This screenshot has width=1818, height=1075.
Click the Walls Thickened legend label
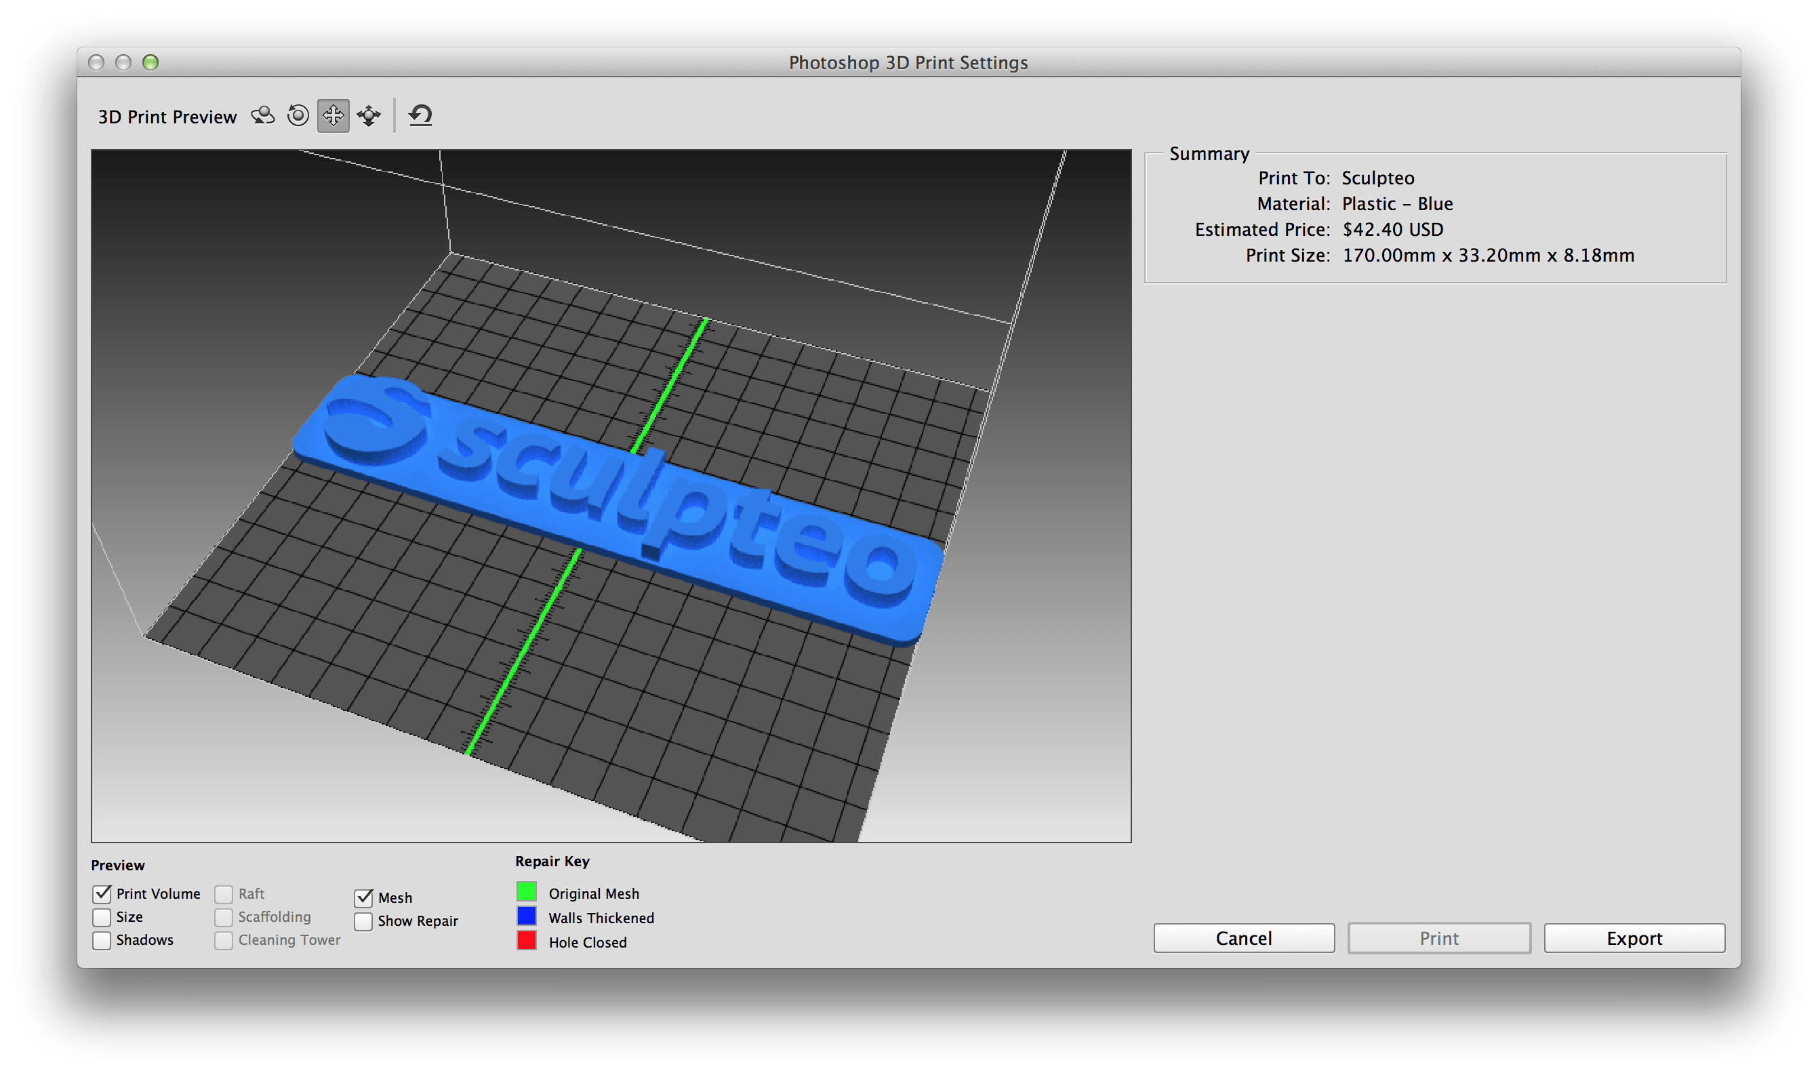(x=601, y=918)
